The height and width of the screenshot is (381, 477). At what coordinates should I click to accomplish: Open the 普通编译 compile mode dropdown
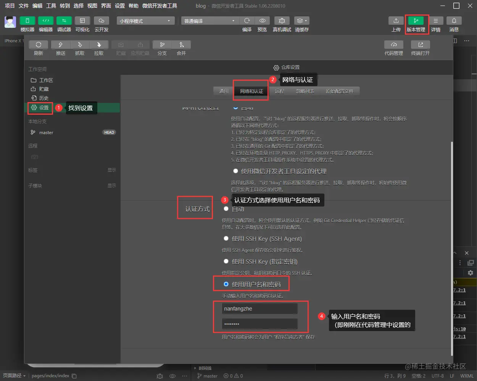coord(210,21)
